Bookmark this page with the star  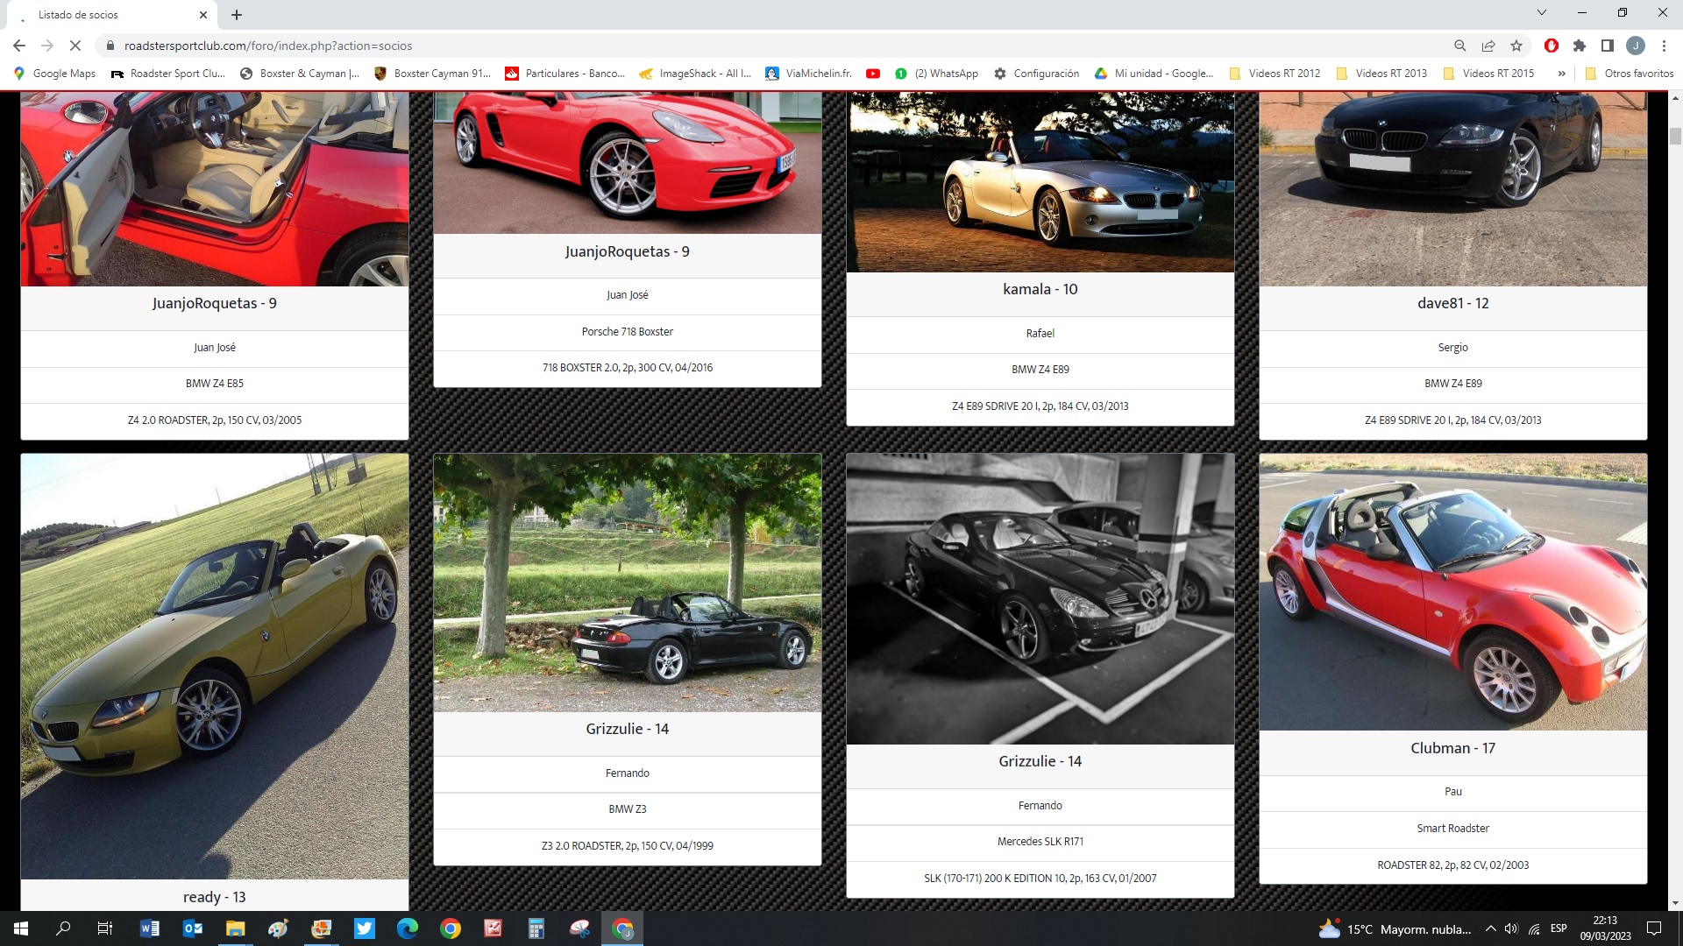coord(1516,46)
